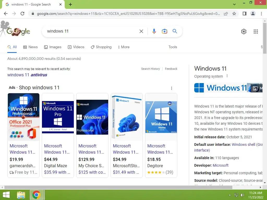Share this page from the address bar

(x=226, y=14)
